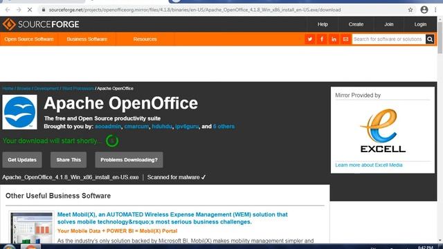443x249 pixels.
Task: Click the Mobil(X) software thumbnail
Action: click(x=31, y=228)
